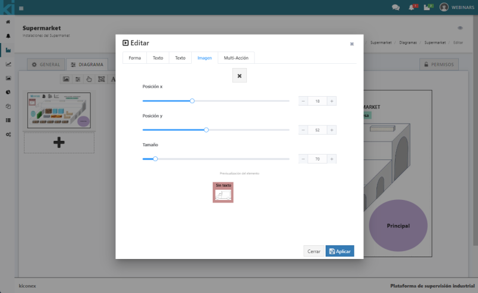The height and width of the screenshot is (293, 478).
Task: Open the sidebar list icon
Action: pos(8,121)
